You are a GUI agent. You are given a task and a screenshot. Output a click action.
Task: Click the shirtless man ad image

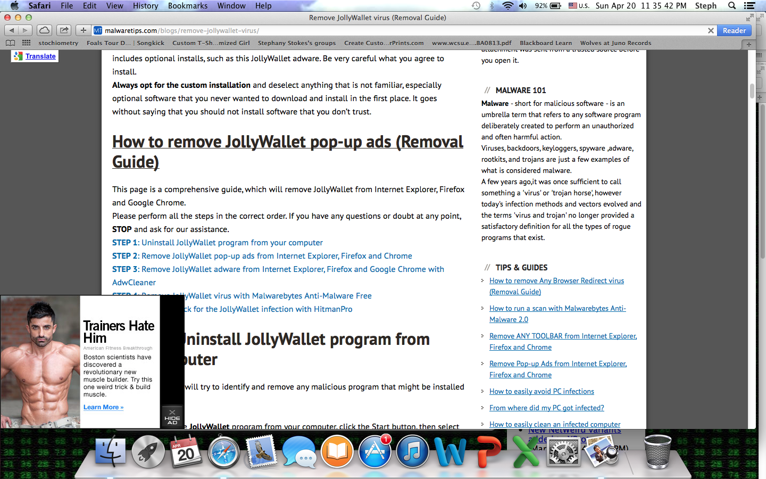coord(40,362)
